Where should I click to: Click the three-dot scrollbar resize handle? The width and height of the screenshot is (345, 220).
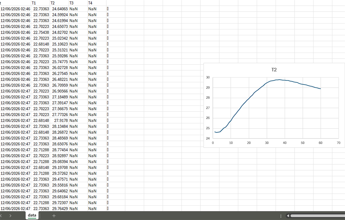(x=281, y=216)
